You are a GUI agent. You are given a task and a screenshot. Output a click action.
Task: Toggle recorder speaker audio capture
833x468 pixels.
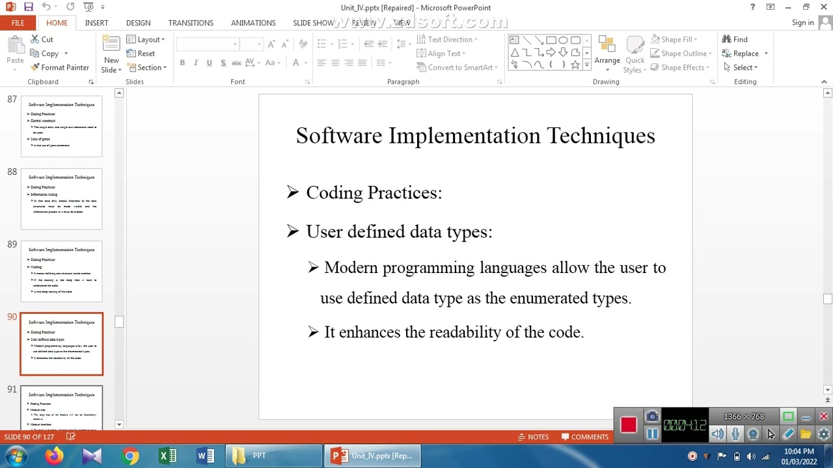717,434
